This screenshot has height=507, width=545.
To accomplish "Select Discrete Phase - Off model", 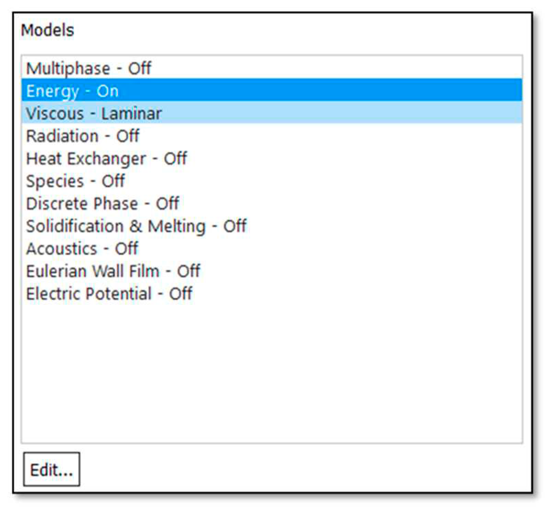I will 103,204.
